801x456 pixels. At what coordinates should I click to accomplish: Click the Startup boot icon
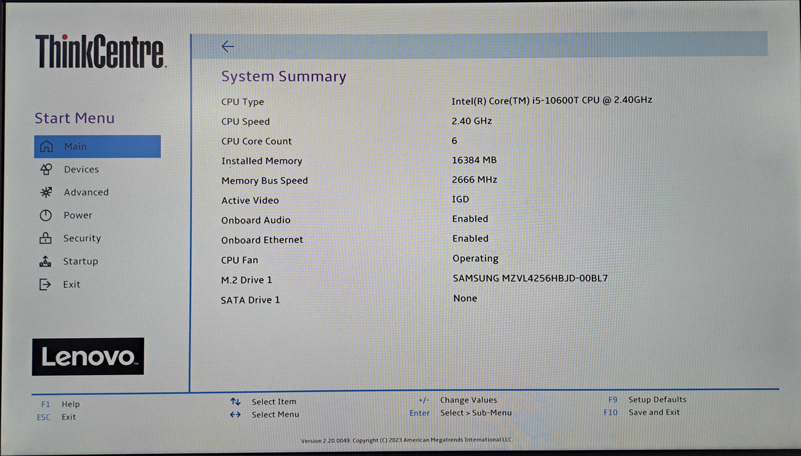[x=45, y=261]
